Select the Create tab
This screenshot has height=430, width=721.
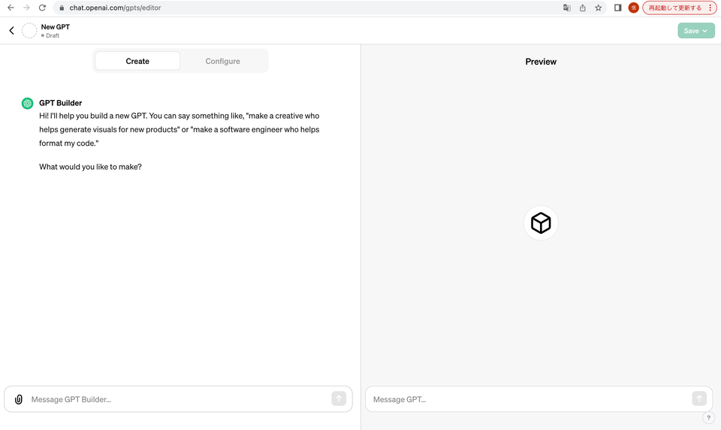(x=137, y=61)
